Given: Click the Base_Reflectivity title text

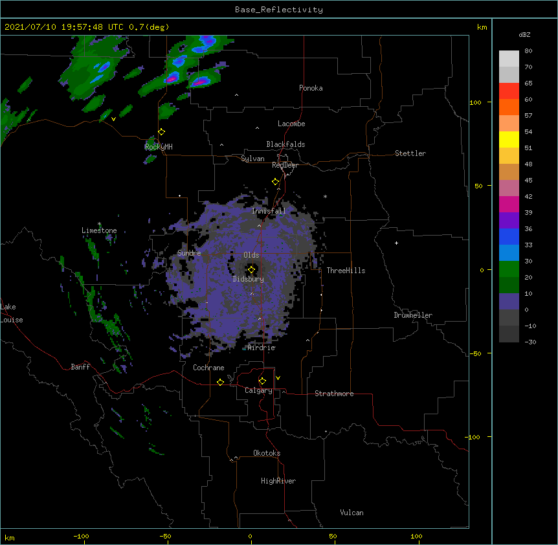Looking at the screenshot, I should (x=278, y=10).
